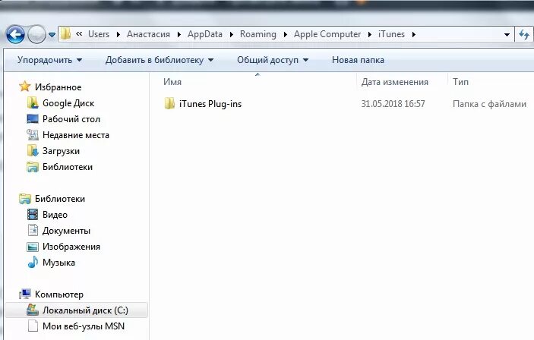Click the Локальный диск (C:) drive icon

click(33, 310)
